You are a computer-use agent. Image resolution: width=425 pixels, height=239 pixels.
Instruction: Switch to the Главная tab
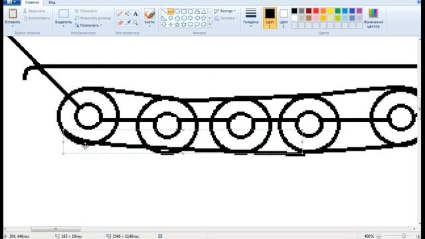[x=32, y=3]
